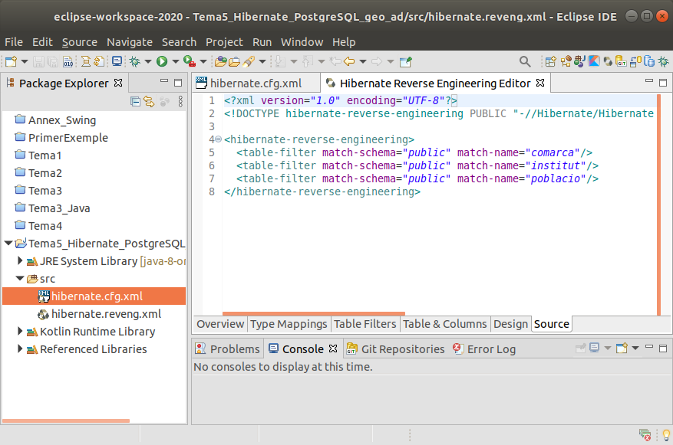Viewport: 673px width, 445px height.
Task: Open the Navigate menu
Action: [x=129, y=42]
